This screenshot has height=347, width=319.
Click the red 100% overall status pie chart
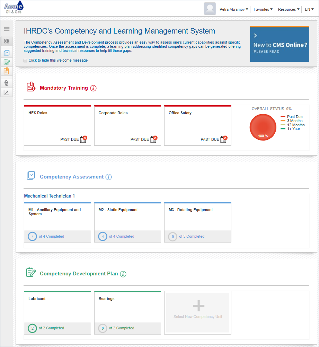coord(263,127)
